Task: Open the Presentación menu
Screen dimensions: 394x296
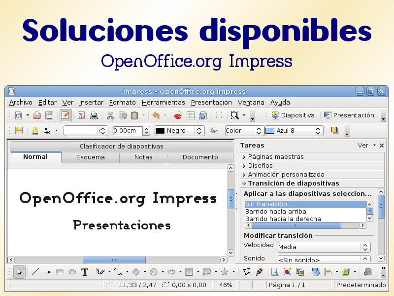Action: 211,103
